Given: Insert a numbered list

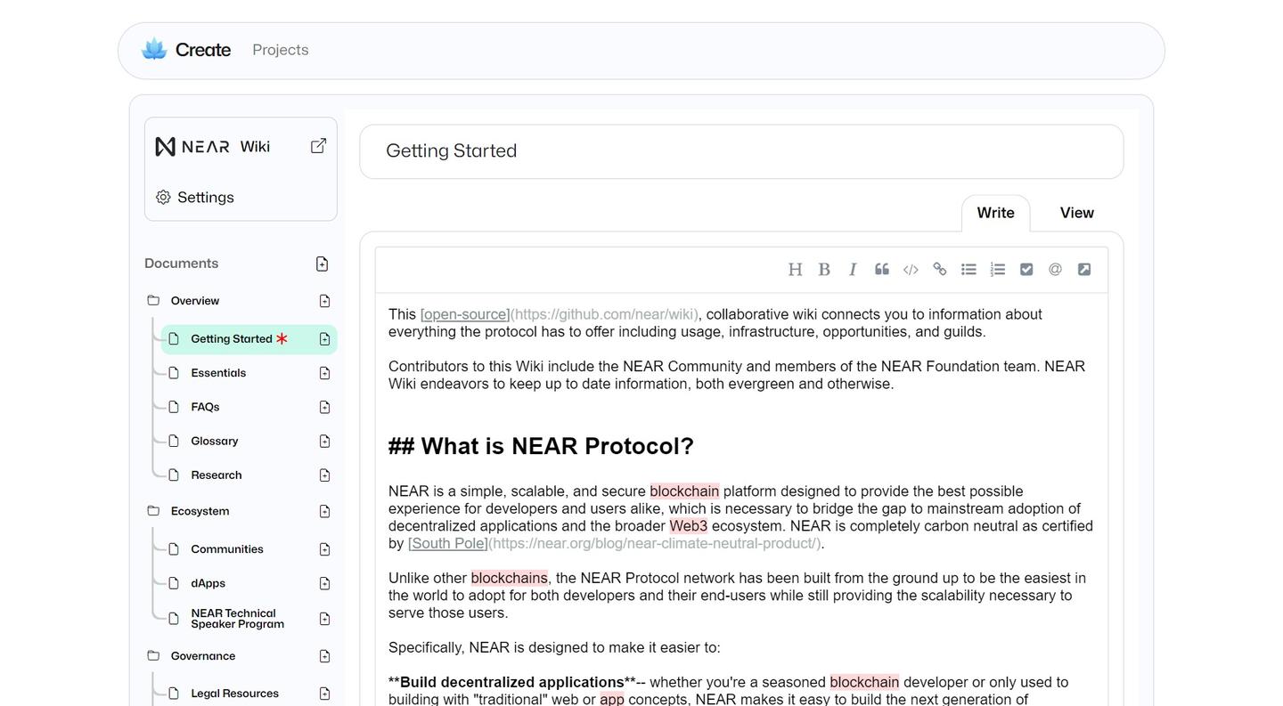Looking at the screenshot, I should [998, 270].
